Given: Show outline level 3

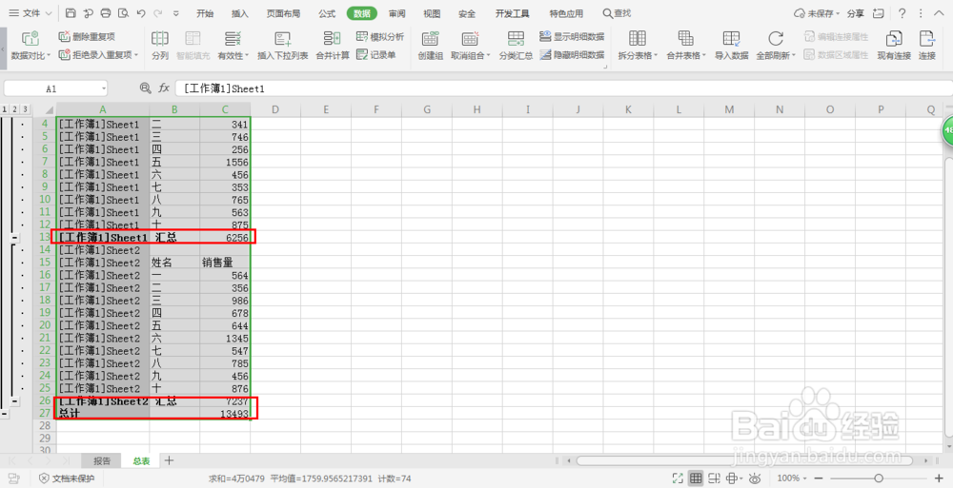Looking at the screenshot, I should tap(25, 109).
